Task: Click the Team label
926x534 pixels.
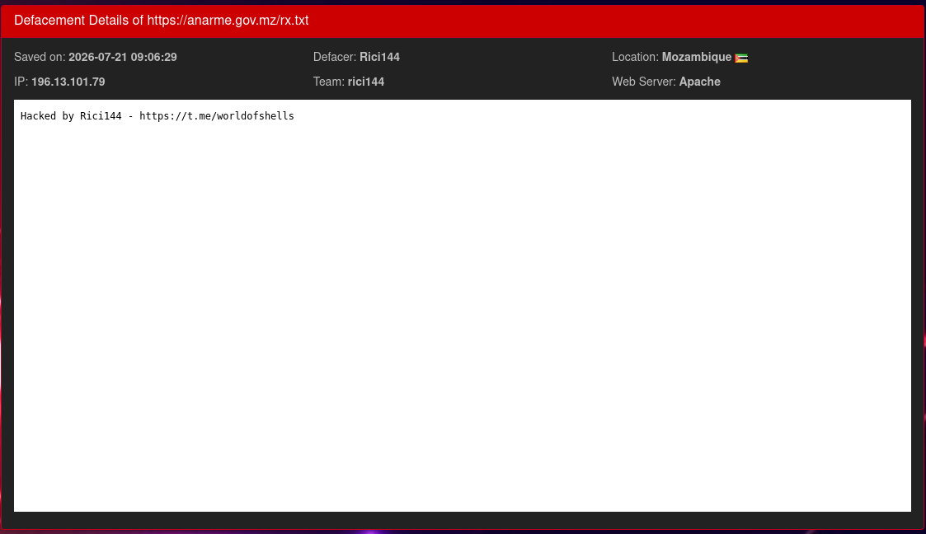Action: tap(328, 82)
